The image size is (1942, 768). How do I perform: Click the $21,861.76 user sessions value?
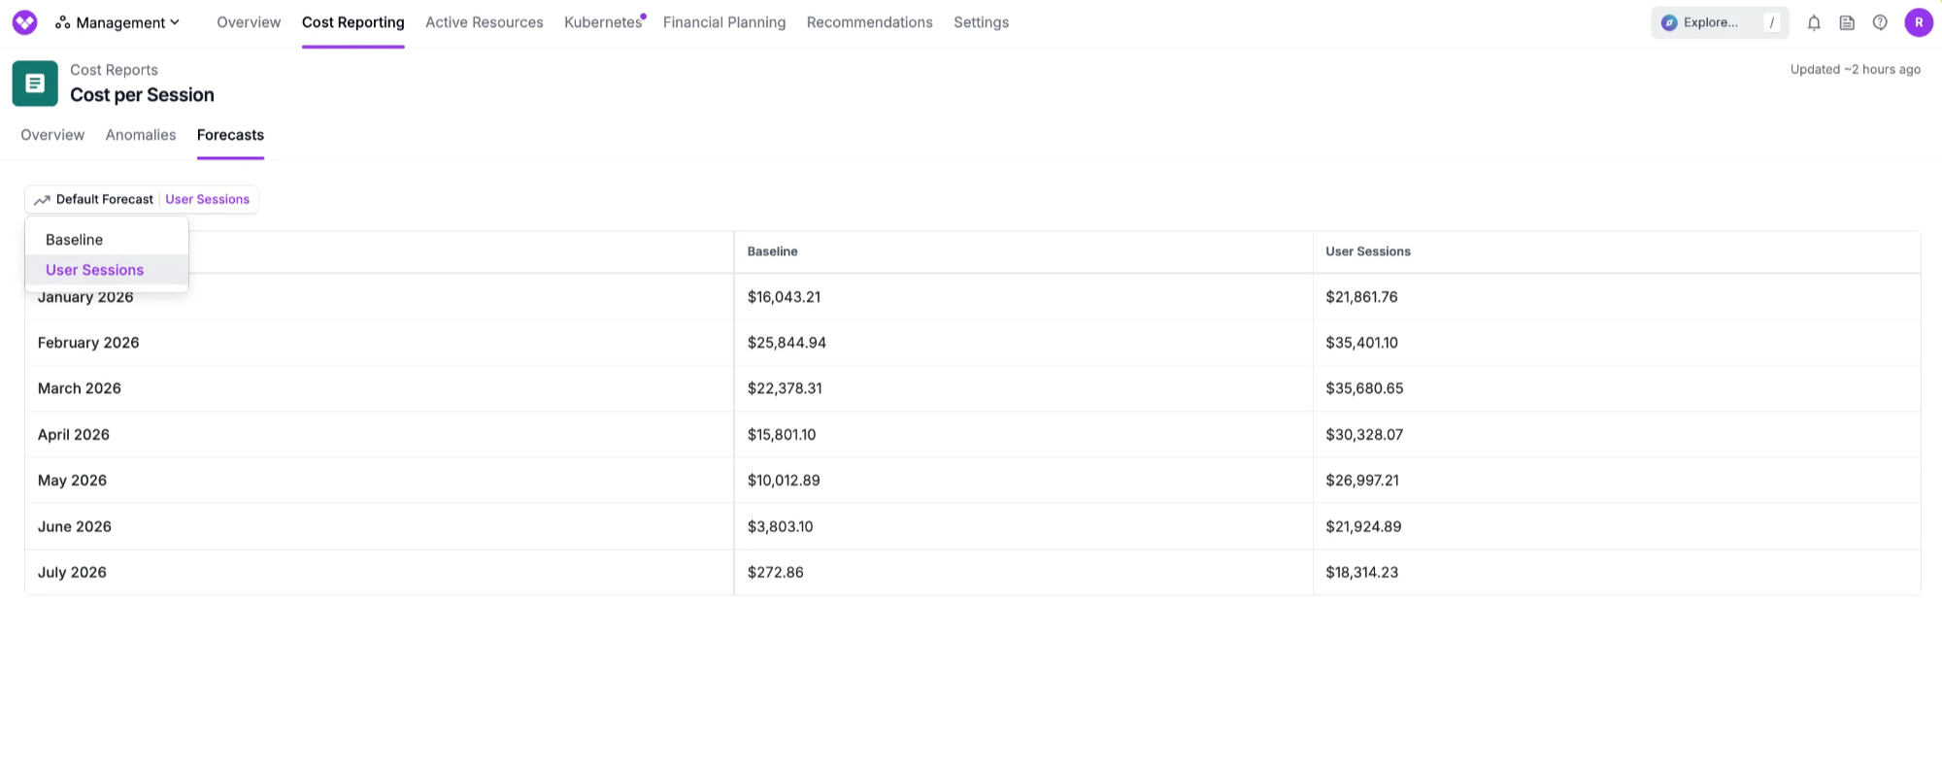[1361, 297]
